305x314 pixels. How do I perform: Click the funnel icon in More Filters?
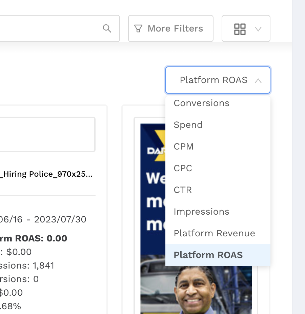coord(138,28)
